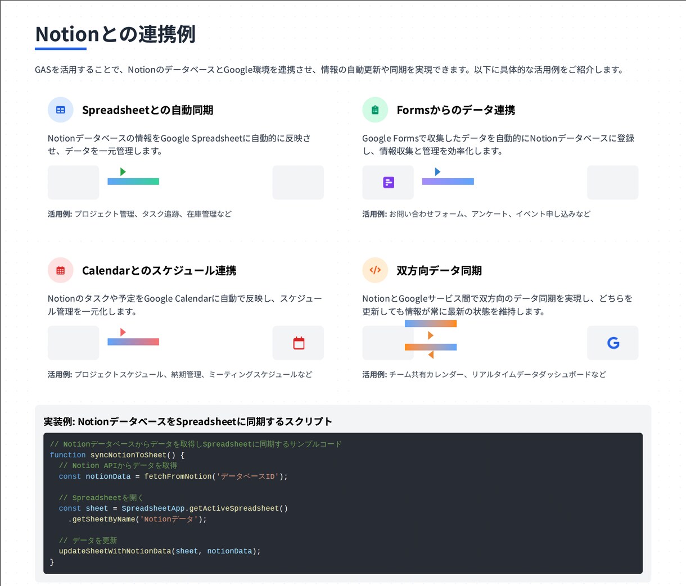Click the // Notion APIからデータを取得 comment
The image size is (686, 586).
click(x=118, y=466)
